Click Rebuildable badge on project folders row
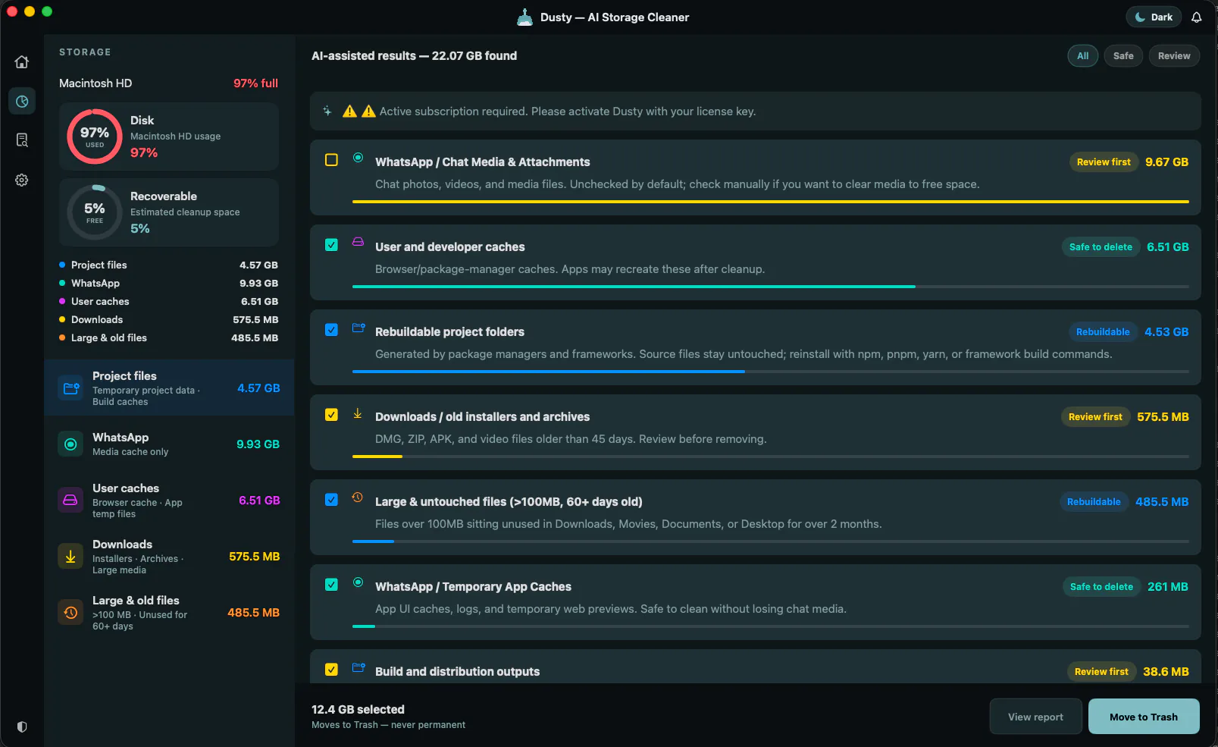1218x747 pixels. (1103, 332)
